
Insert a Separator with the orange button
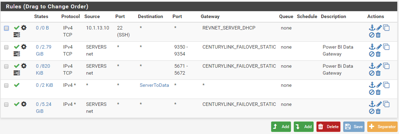382,127
